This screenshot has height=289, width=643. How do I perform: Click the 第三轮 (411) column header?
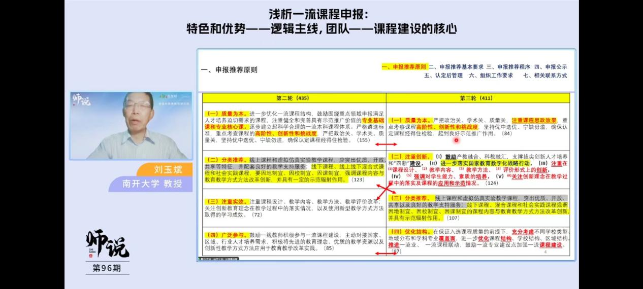coord(476,98)
